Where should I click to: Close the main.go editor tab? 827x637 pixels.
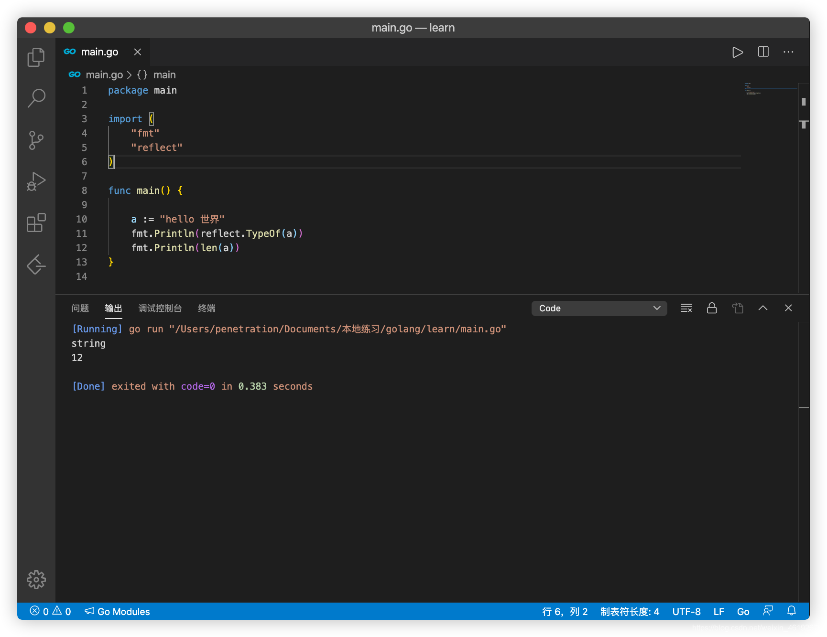[x=138, y=52]
